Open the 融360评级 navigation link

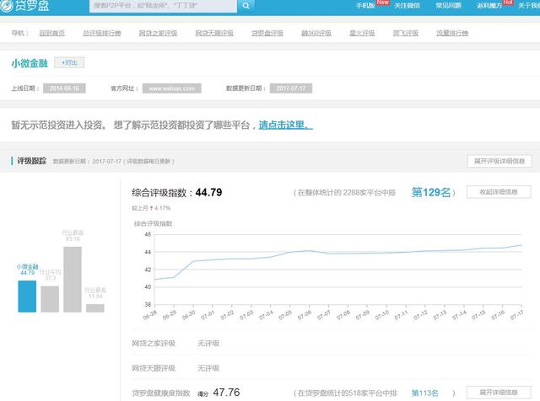tap(316, 33)
